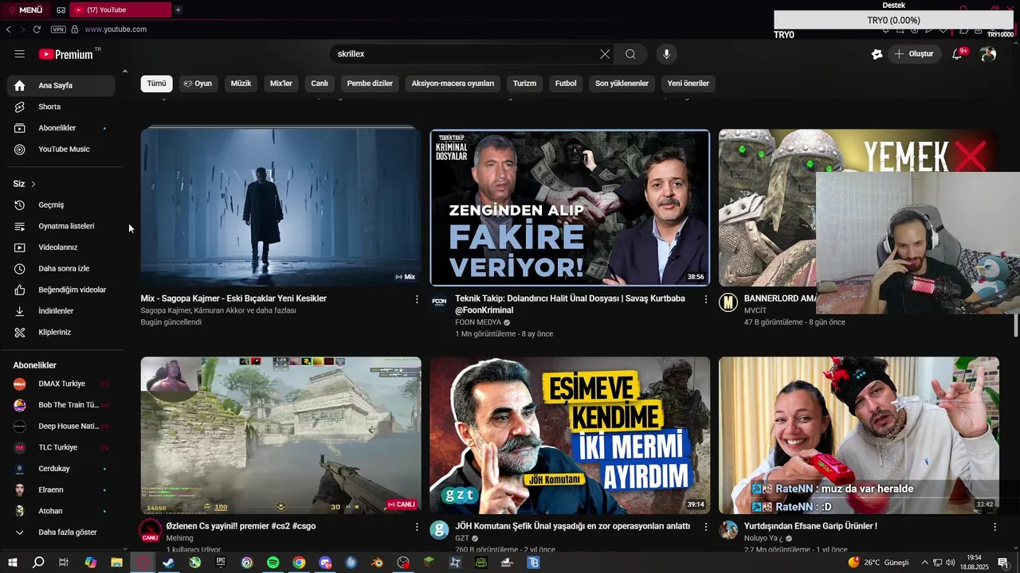
Task: Open Beğendiğim videolar list
Action: (x=61, y=290)
